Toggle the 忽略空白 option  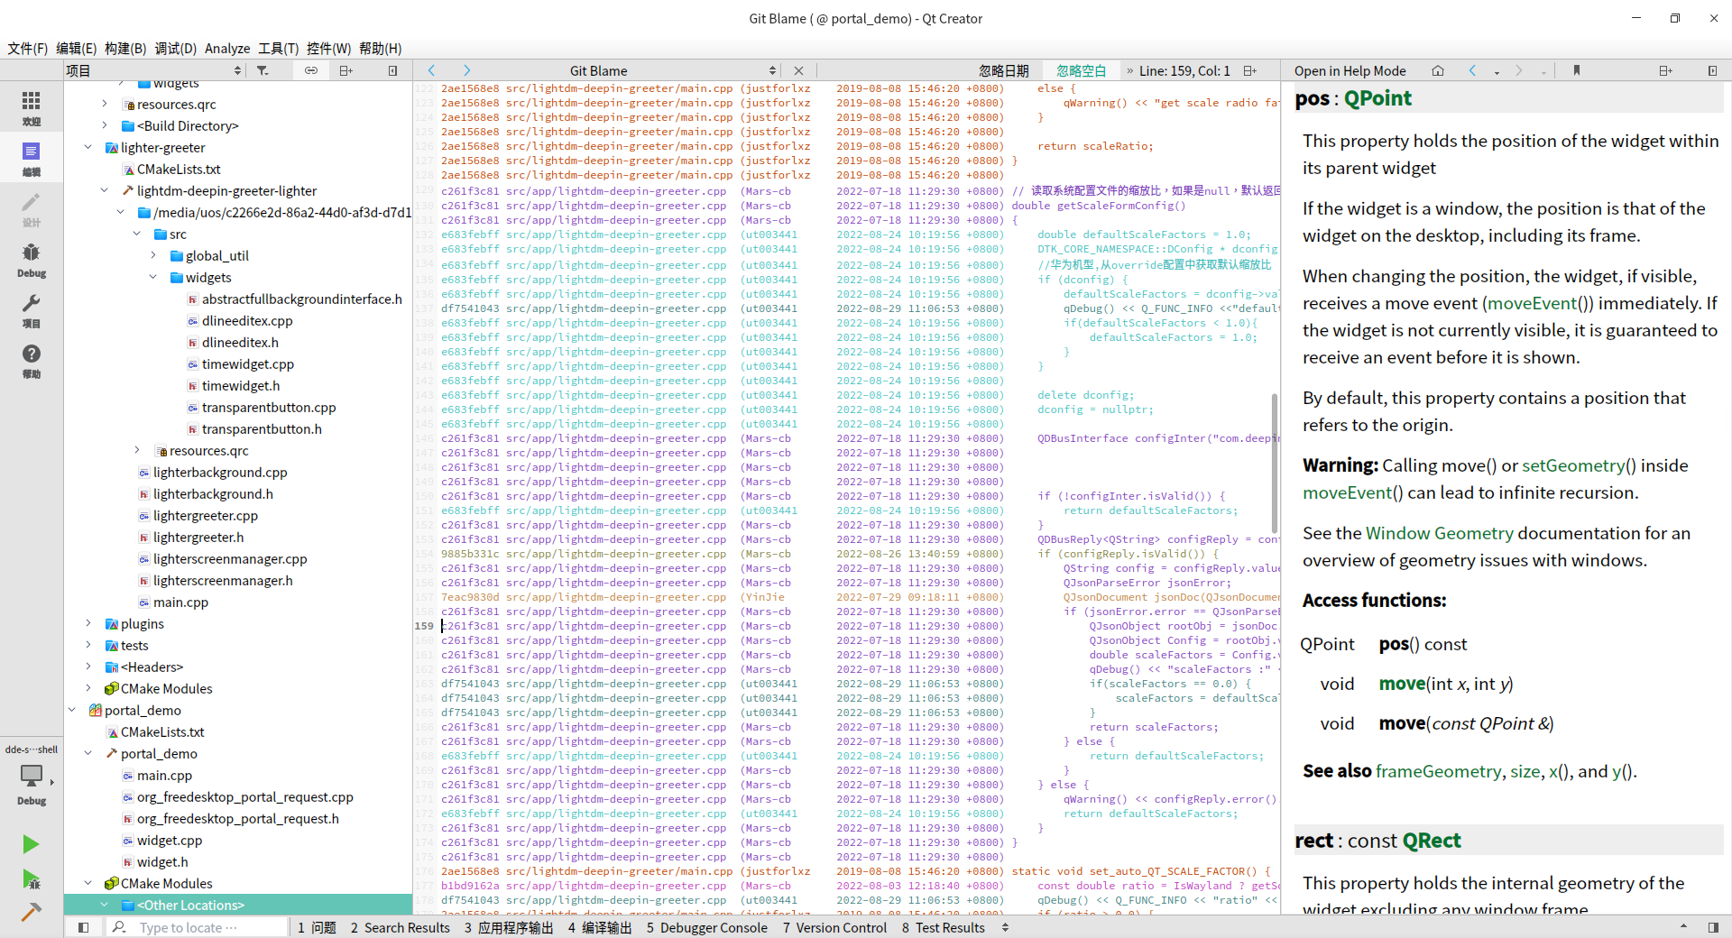[1081, 70]
